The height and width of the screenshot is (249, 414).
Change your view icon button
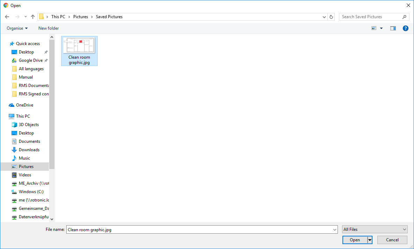pos(374,28)
